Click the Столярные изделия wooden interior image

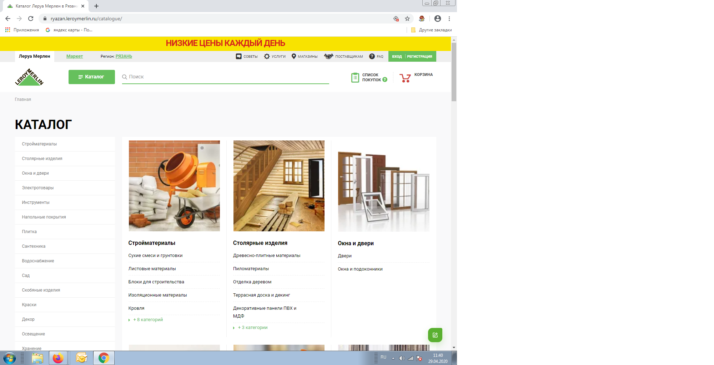click(279, 186)
